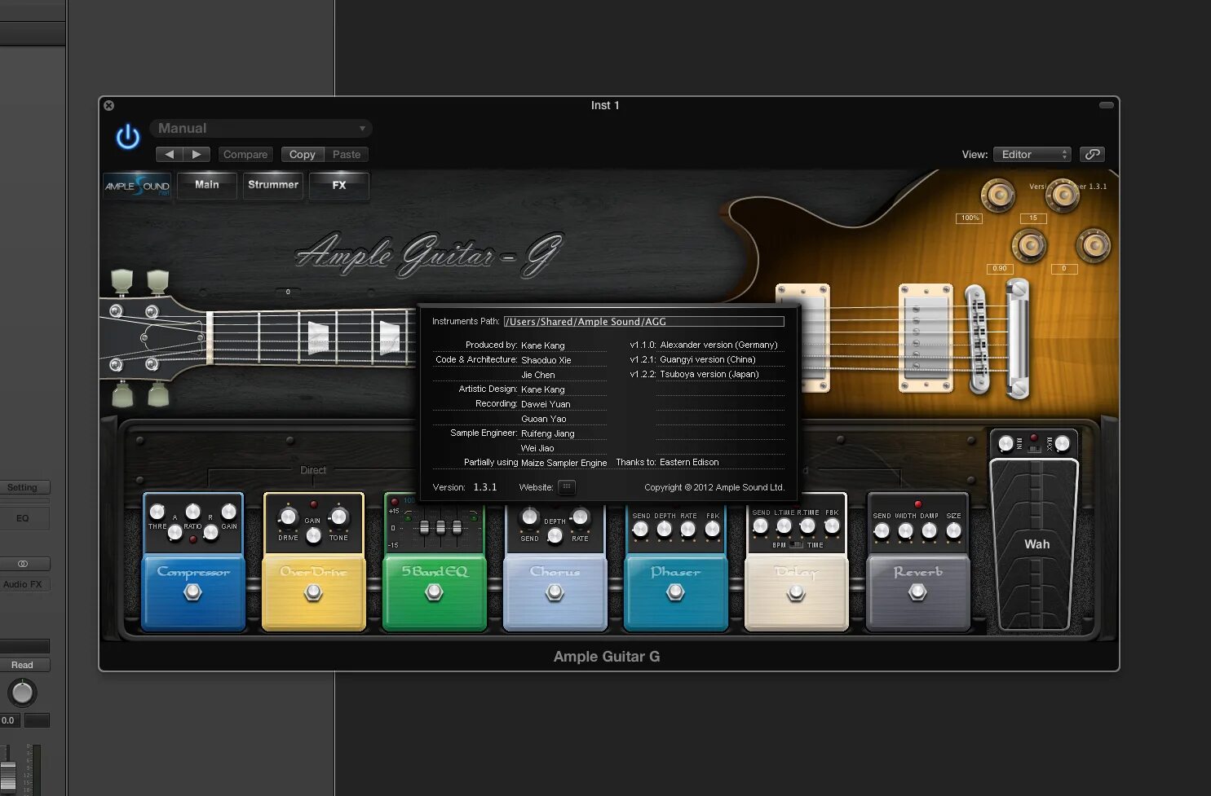Open the Manual preset dropdown
Viewport: 1211px width, 796px height.
click(x=261, y=129)
